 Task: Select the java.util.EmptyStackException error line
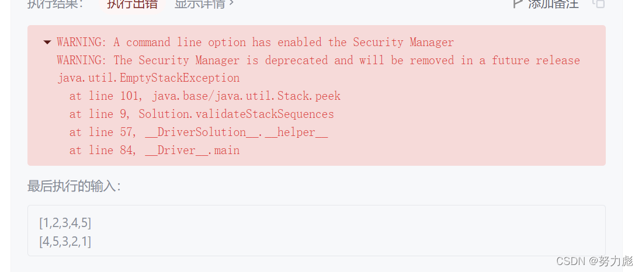coord(148,78)
